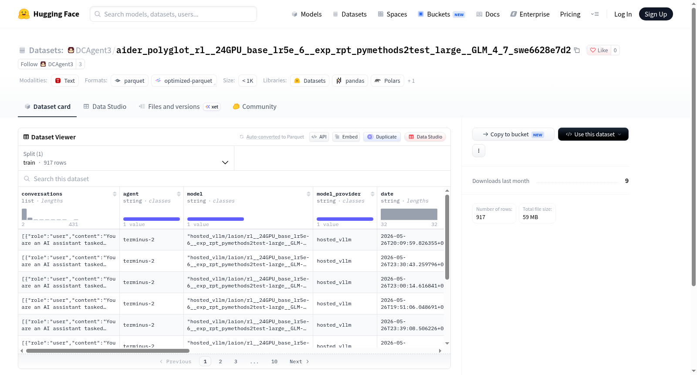The image size is (697, 375).
Task: Click the like count 0
Action: click(x=615, y=50)
